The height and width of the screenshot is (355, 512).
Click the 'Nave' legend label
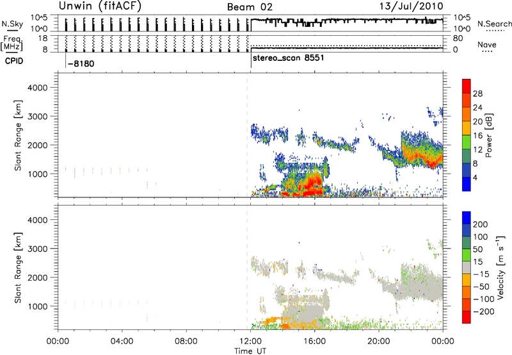click(x=487, y=44)
